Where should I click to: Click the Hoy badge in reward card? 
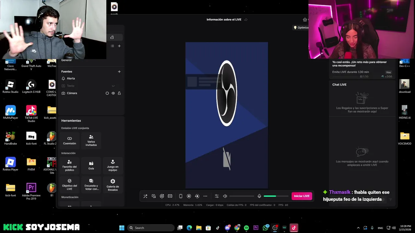tap(388, 72)
